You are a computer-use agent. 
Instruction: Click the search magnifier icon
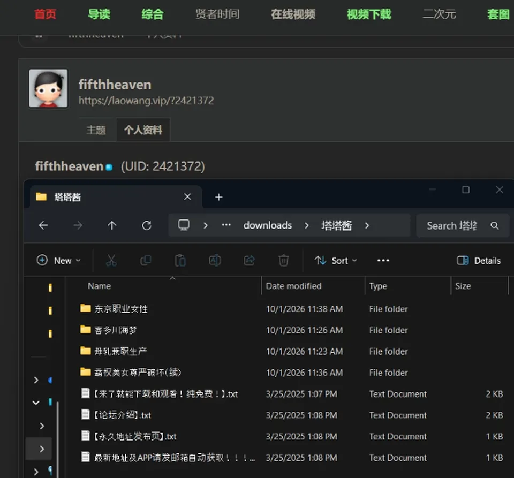(494, 225)
